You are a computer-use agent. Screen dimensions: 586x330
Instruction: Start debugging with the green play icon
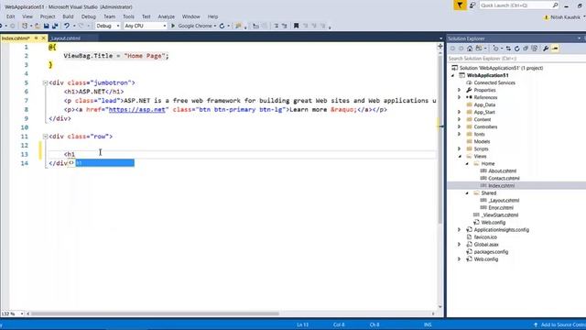pyautogui.click(x=173, y=26)
